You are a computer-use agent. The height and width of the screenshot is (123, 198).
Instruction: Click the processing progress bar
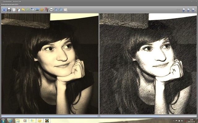tap(99, 116)
